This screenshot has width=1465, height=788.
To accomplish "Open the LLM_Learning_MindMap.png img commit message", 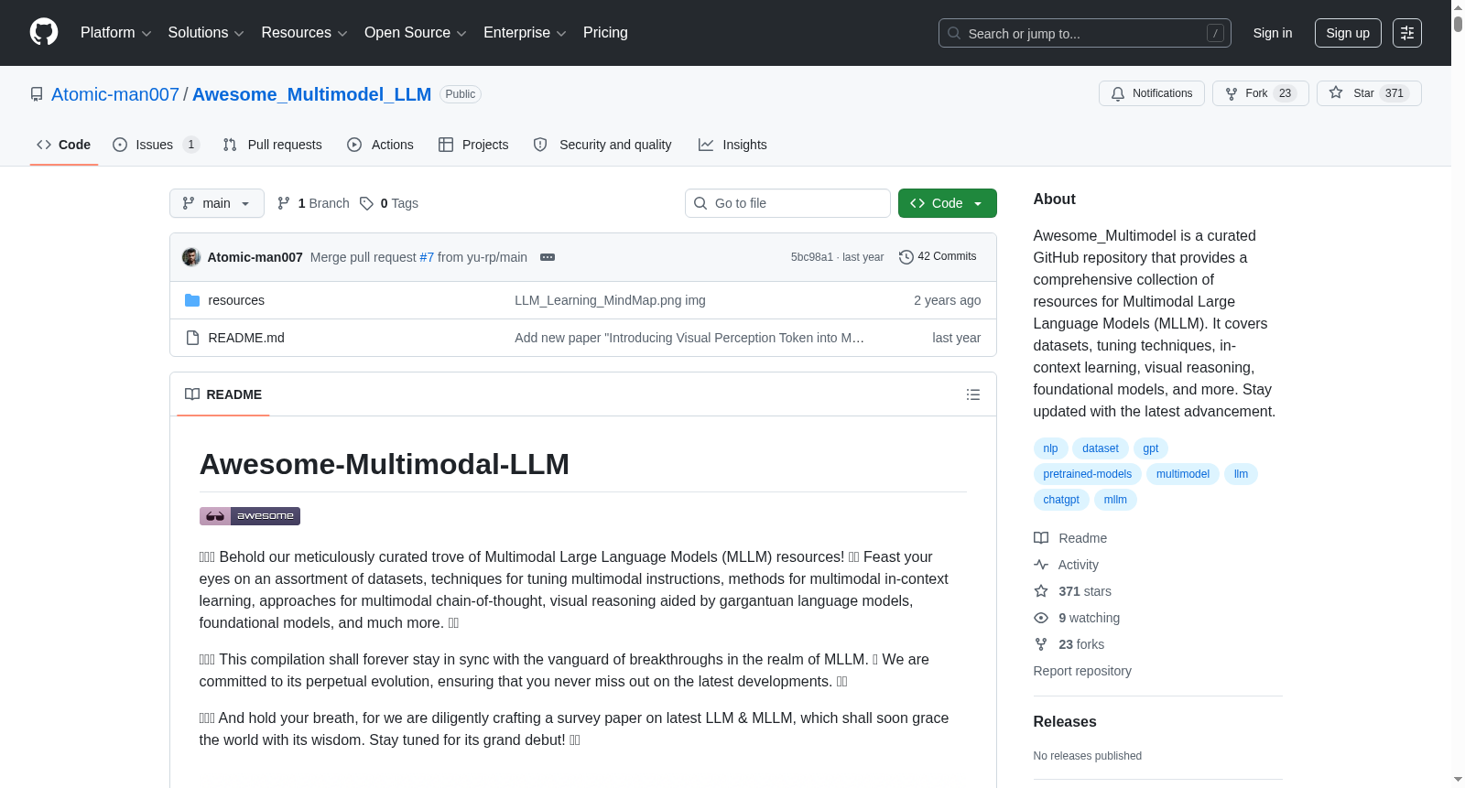I will tap(610, 300).
